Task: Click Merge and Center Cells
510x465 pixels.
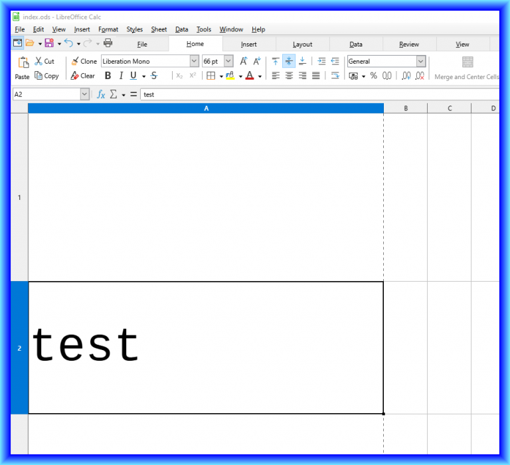Action: (x=466, y=68)
